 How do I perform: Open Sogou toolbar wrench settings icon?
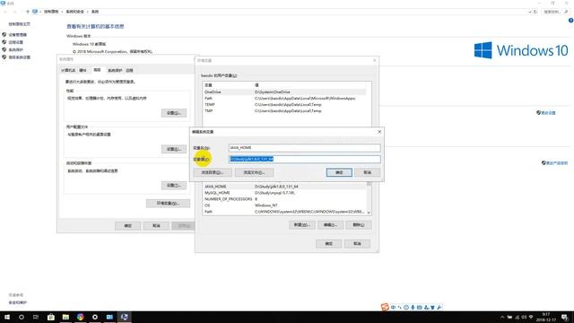pyautogui.click(x=439, y=307)
